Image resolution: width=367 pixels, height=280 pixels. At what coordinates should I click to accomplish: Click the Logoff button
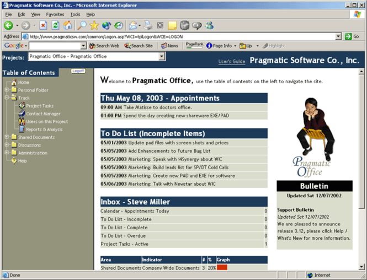tap(78, 71)
